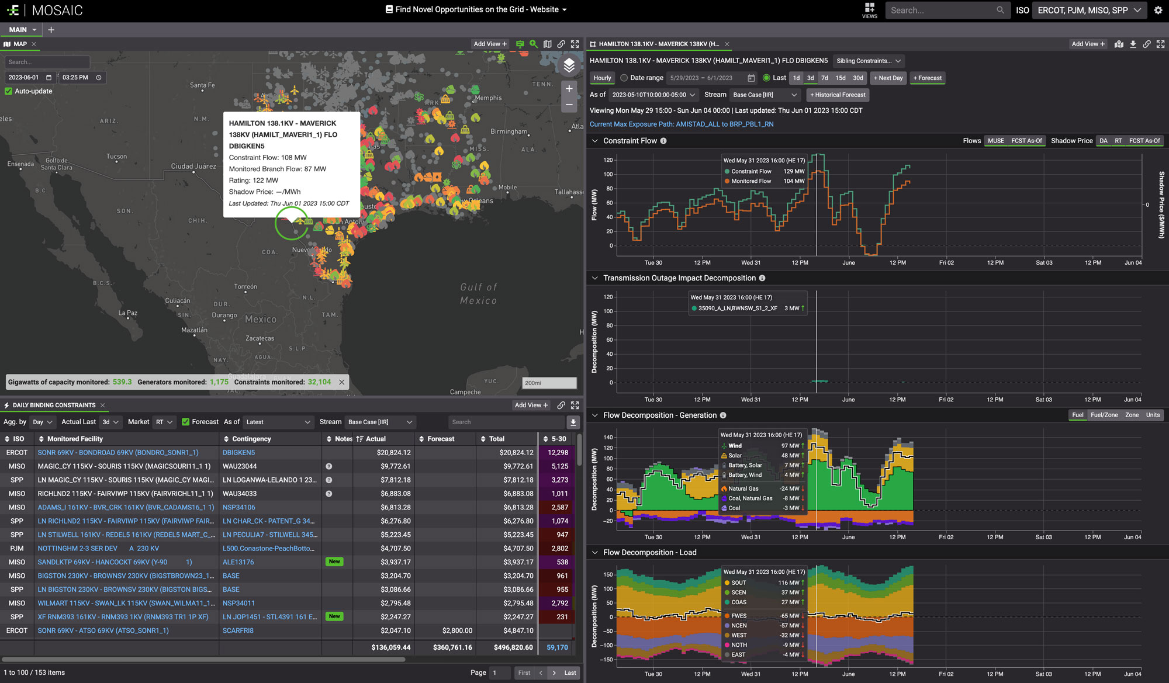Screen dimensions: 1169x683
Task: Select the Date range radio button
Action: click(624, 78)
